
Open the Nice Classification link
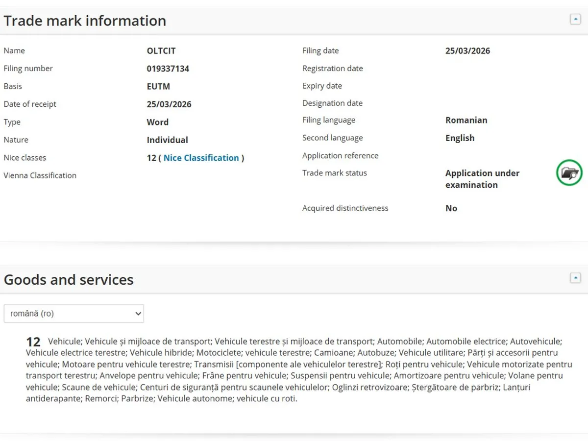pyautogui.click(x=201, y=158)
